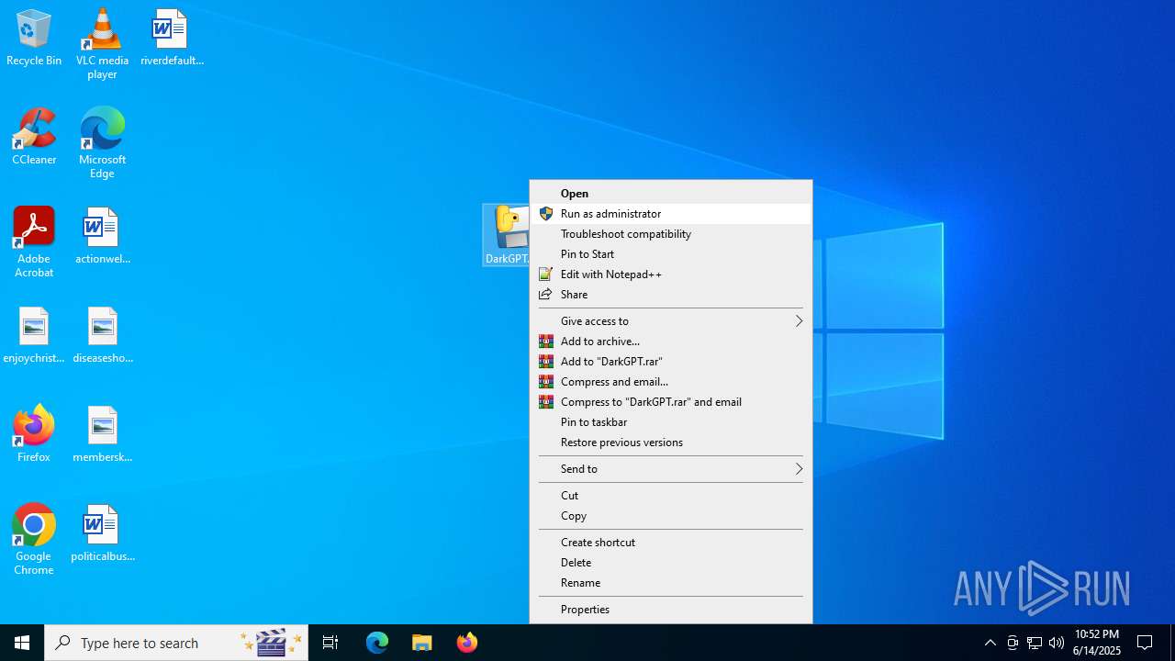Choose Delete from the context menu
1175x661 pixels.
coord(670,562)
